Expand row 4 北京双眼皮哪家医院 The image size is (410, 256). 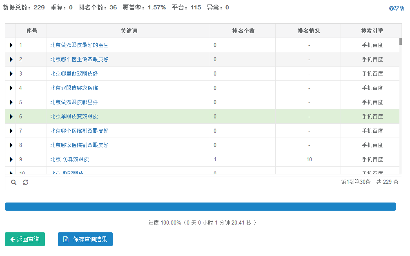[11, 88]
